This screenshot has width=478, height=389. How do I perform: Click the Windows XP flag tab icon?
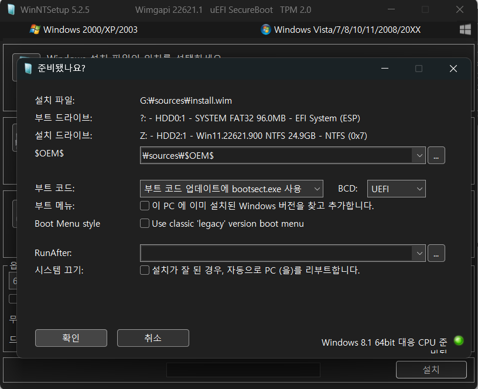pyautogui.click(x=35, y=29)
